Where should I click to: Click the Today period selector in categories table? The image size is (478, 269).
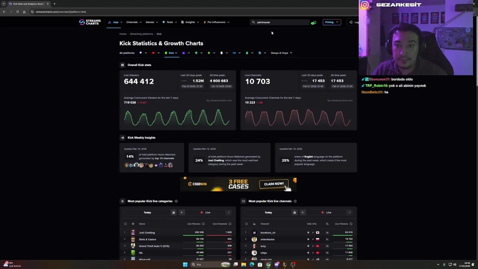(x=147, y=212)
